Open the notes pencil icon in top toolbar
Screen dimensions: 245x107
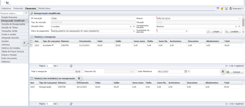(x=218, y=9)
